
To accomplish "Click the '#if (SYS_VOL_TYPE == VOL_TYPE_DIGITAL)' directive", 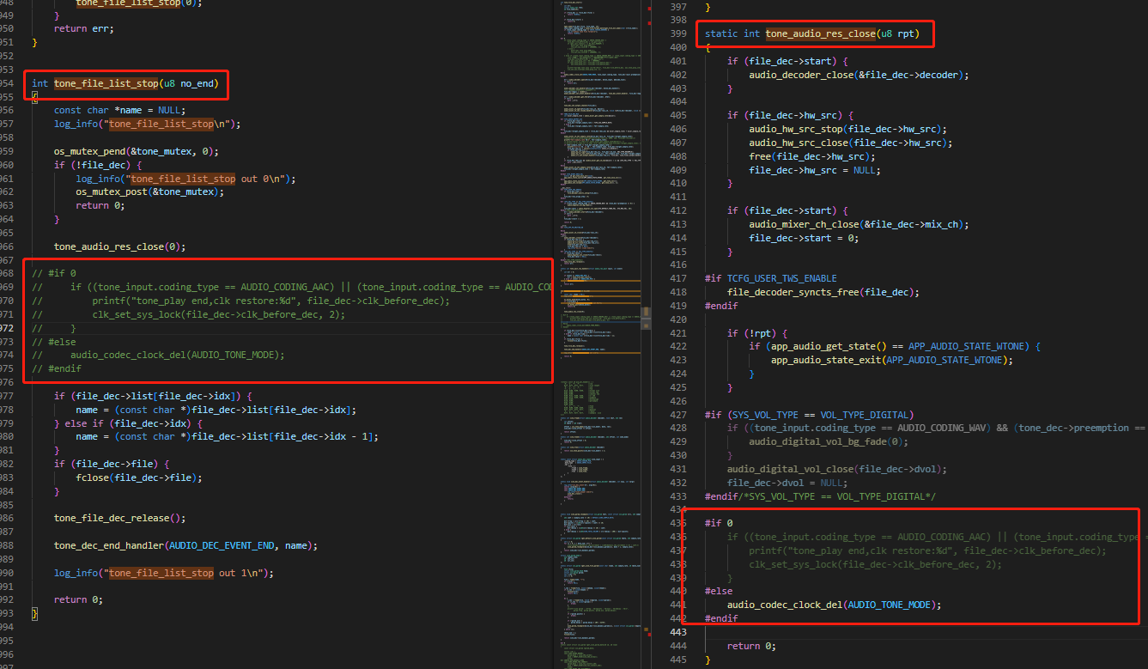I will coord(810,415).
